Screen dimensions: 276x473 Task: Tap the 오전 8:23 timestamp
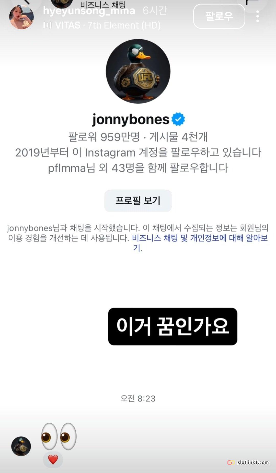[138, 398]
